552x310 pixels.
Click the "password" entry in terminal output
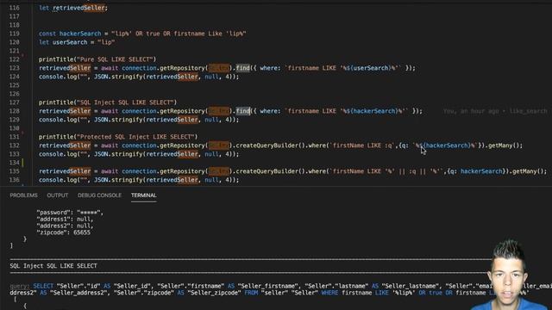coord(70,213)
